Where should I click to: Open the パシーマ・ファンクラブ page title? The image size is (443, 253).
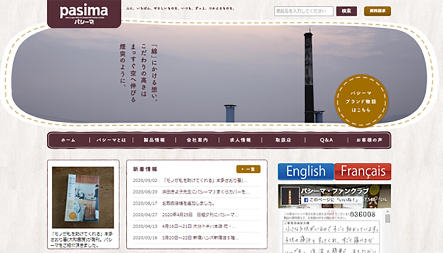(x=335, y=191)
